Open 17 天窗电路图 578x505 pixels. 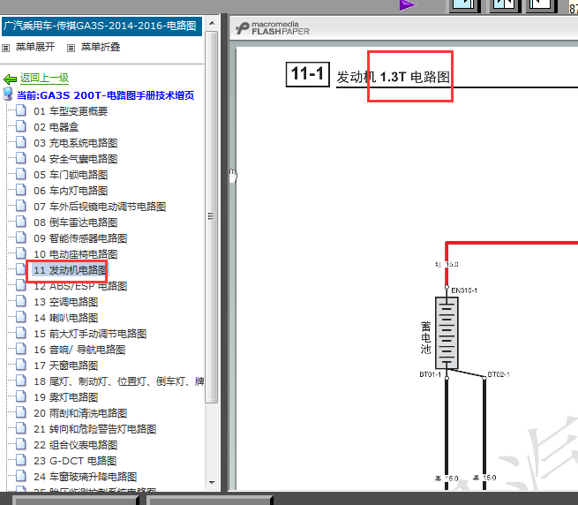click(x=65, y=366)
